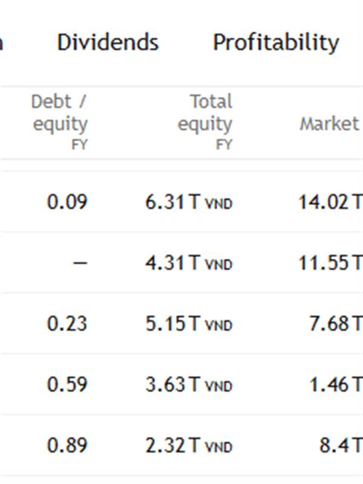Click the 2.32 T VND total equity
Screen dimensions: 363x484
188,446
